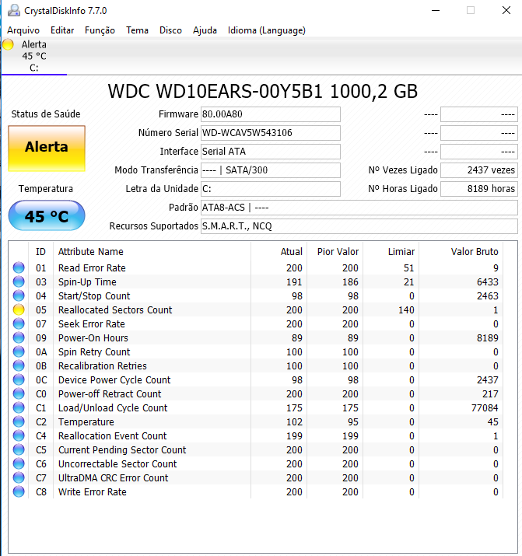Click yellow status orb for Reallocated Sectors Count
This screenshot has width=522, height=556.
click(x=19, y=309)
